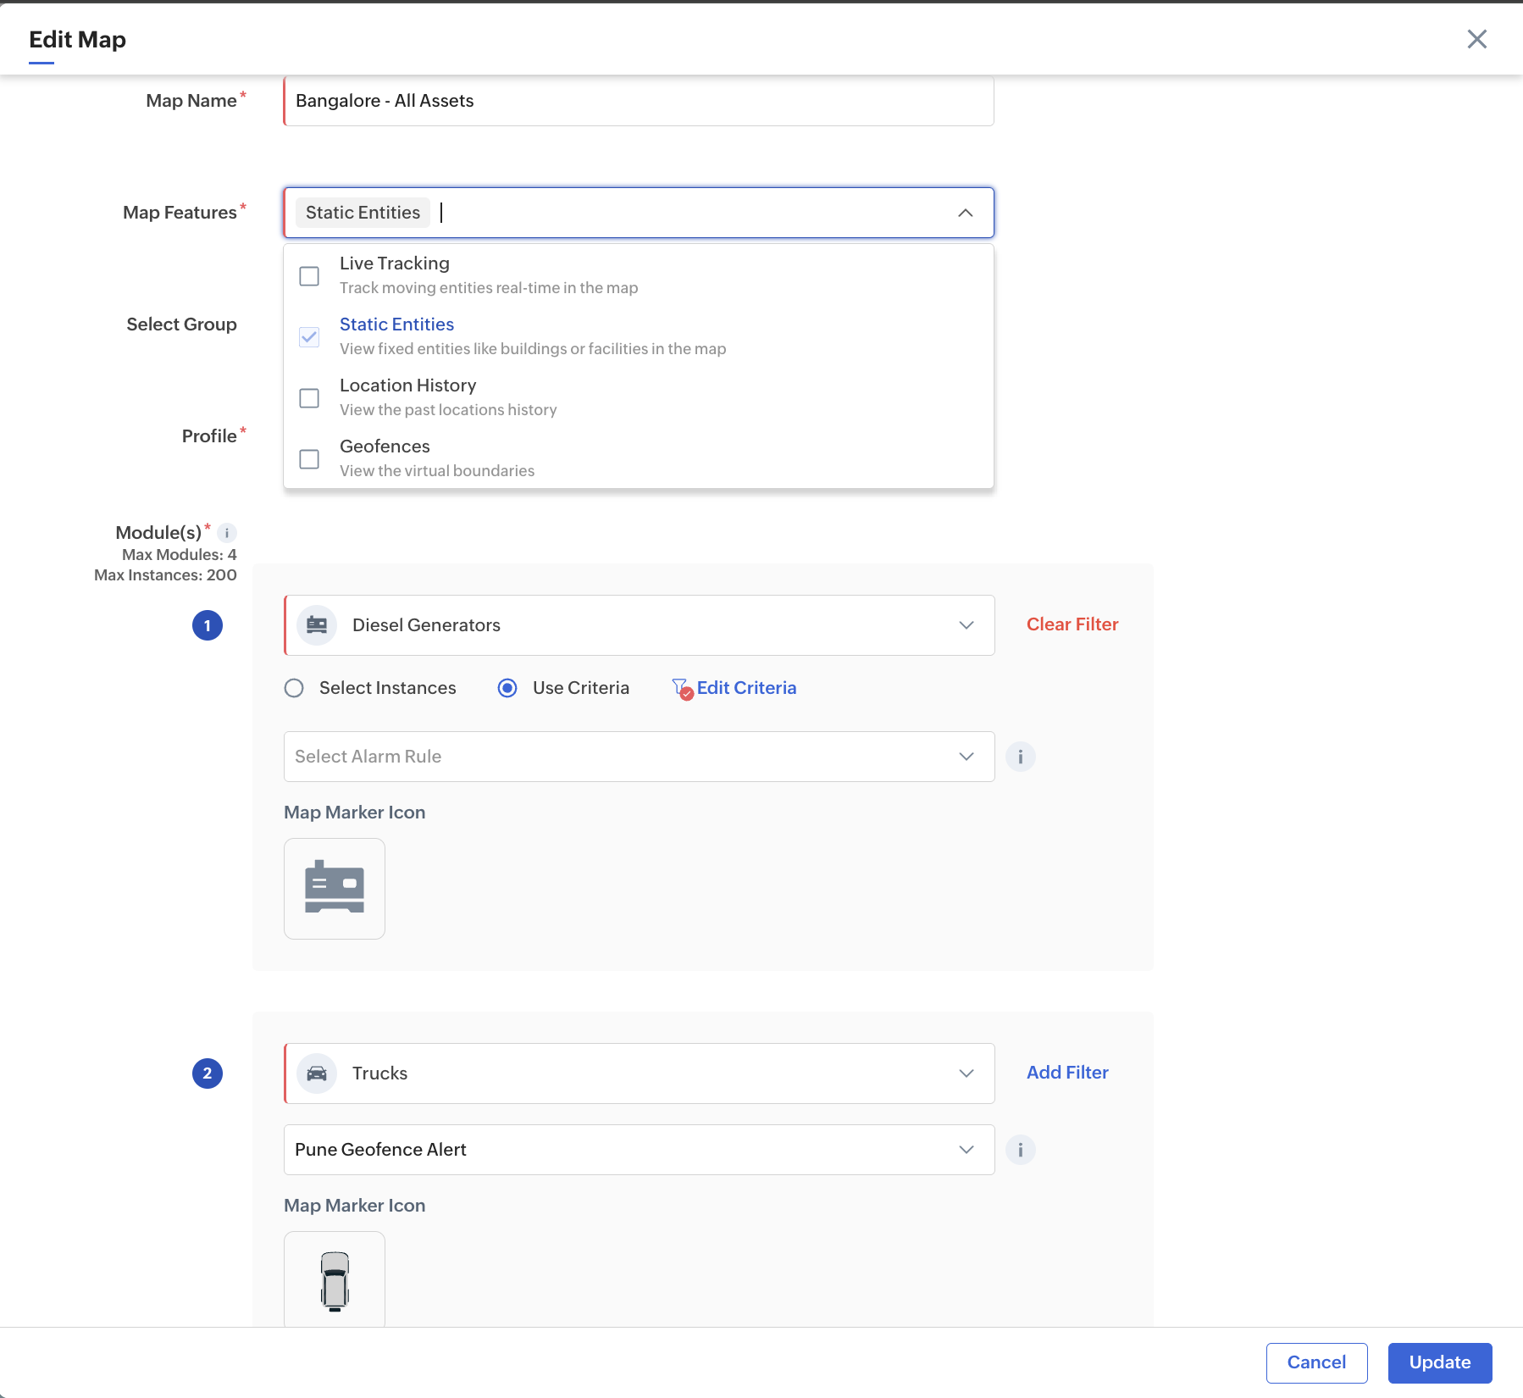Click the filter icon beside Edit Criteria
The height and width of the screenshot is (1398, 1523).
(681, 688)
